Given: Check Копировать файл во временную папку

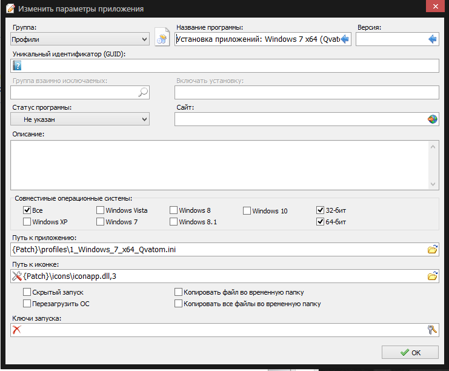Looking at the screenshot, I should click(x=178, y=292).
